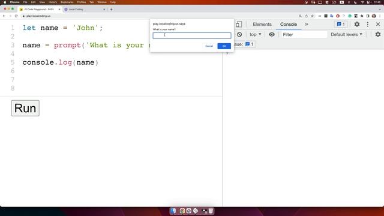Click the console.log(name) code line
This screenshot has height=216, width=384.
click(61, 62)
